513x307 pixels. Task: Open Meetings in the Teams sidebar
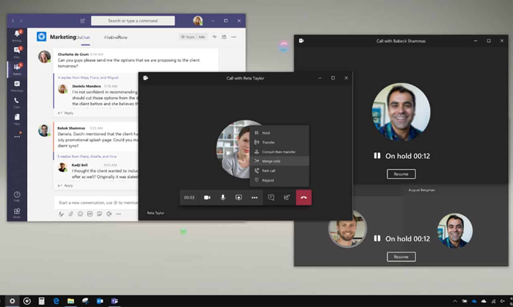pyautogui.click(x=17, y=86)
